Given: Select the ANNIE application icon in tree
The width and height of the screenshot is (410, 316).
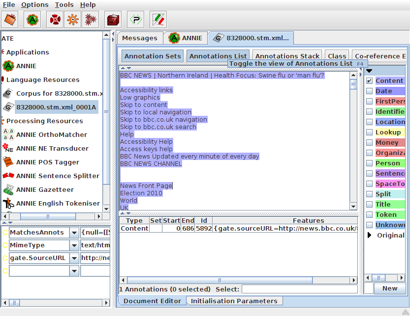Looking at the screenshot, I should (8, 66).
